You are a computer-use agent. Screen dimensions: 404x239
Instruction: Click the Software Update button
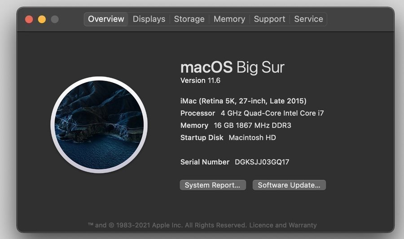coord(289,185)
